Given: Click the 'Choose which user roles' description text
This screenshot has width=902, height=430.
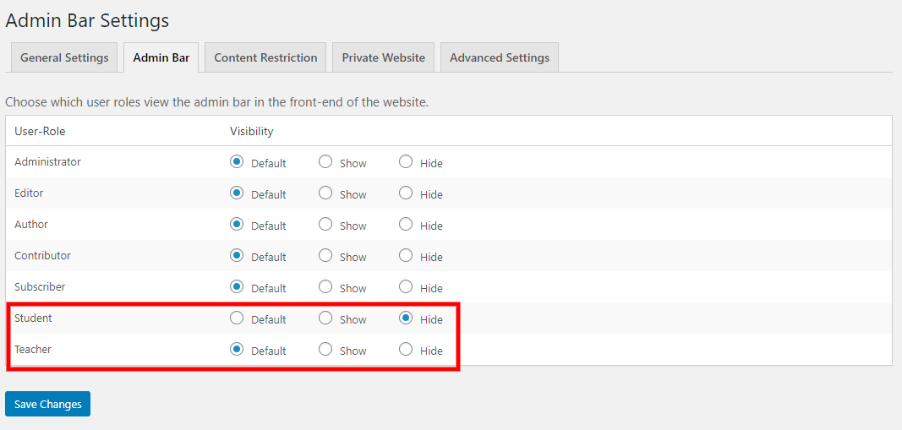Looking at the screenshot, I should 217,103.
